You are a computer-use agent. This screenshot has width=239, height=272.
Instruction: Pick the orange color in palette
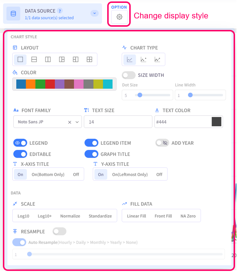(31, 84)
